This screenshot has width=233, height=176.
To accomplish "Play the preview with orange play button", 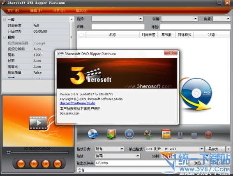I will coord(34,164).
